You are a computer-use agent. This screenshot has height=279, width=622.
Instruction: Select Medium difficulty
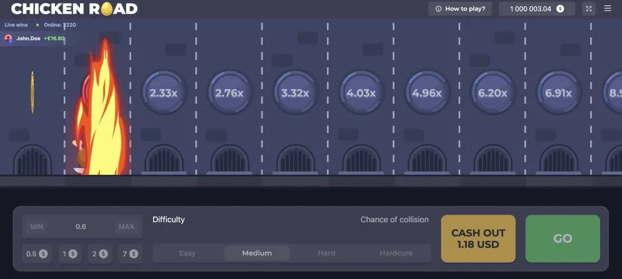pos(257,253)
